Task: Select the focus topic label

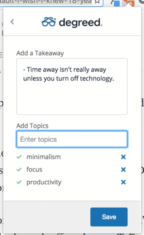Action: (x=34, y=169)
